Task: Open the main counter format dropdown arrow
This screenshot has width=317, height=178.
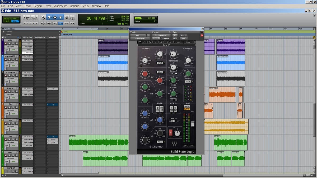Action: [x=107, y=18]
